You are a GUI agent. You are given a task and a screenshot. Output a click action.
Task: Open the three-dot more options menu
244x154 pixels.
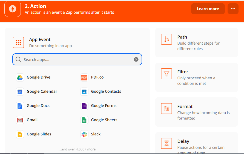(x=233, y=9)
